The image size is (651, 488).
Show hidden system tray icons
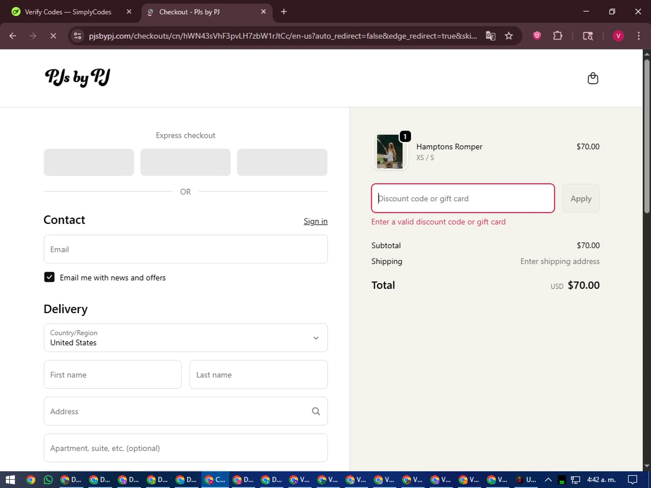point(548,479)
